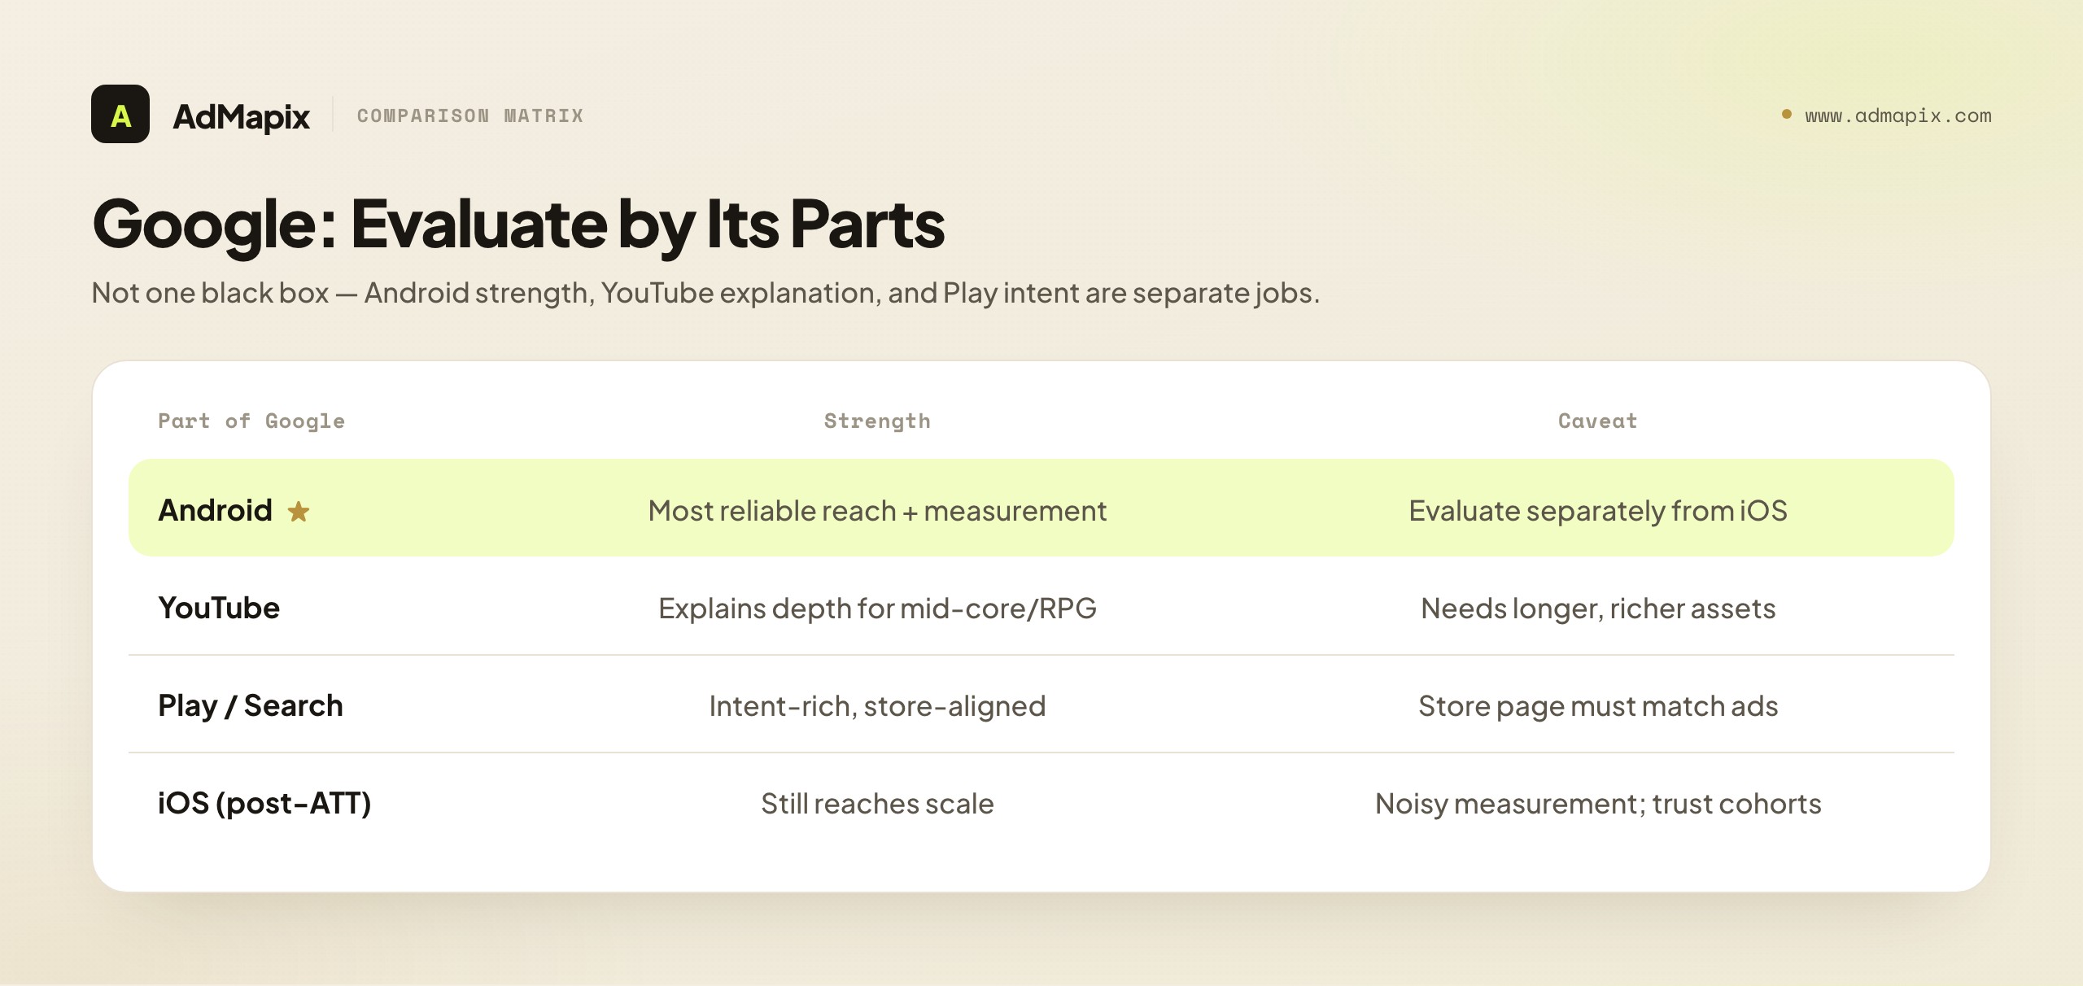Click the 'Part of Google' column header
Image resolution: width=2083 pixels, height=986 pixels.
click(251, 421)
